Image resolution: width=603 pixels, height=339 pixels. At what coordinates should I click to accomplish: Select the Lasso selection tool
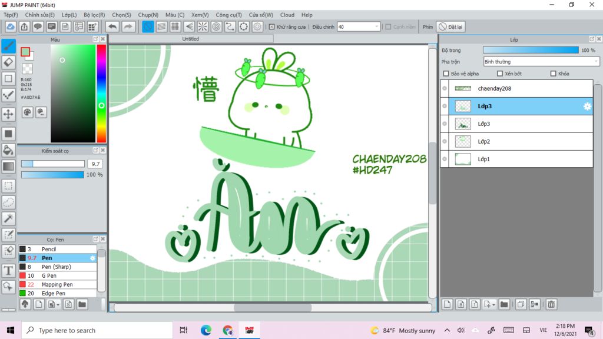pyautogui.click(x=8, y=202)
